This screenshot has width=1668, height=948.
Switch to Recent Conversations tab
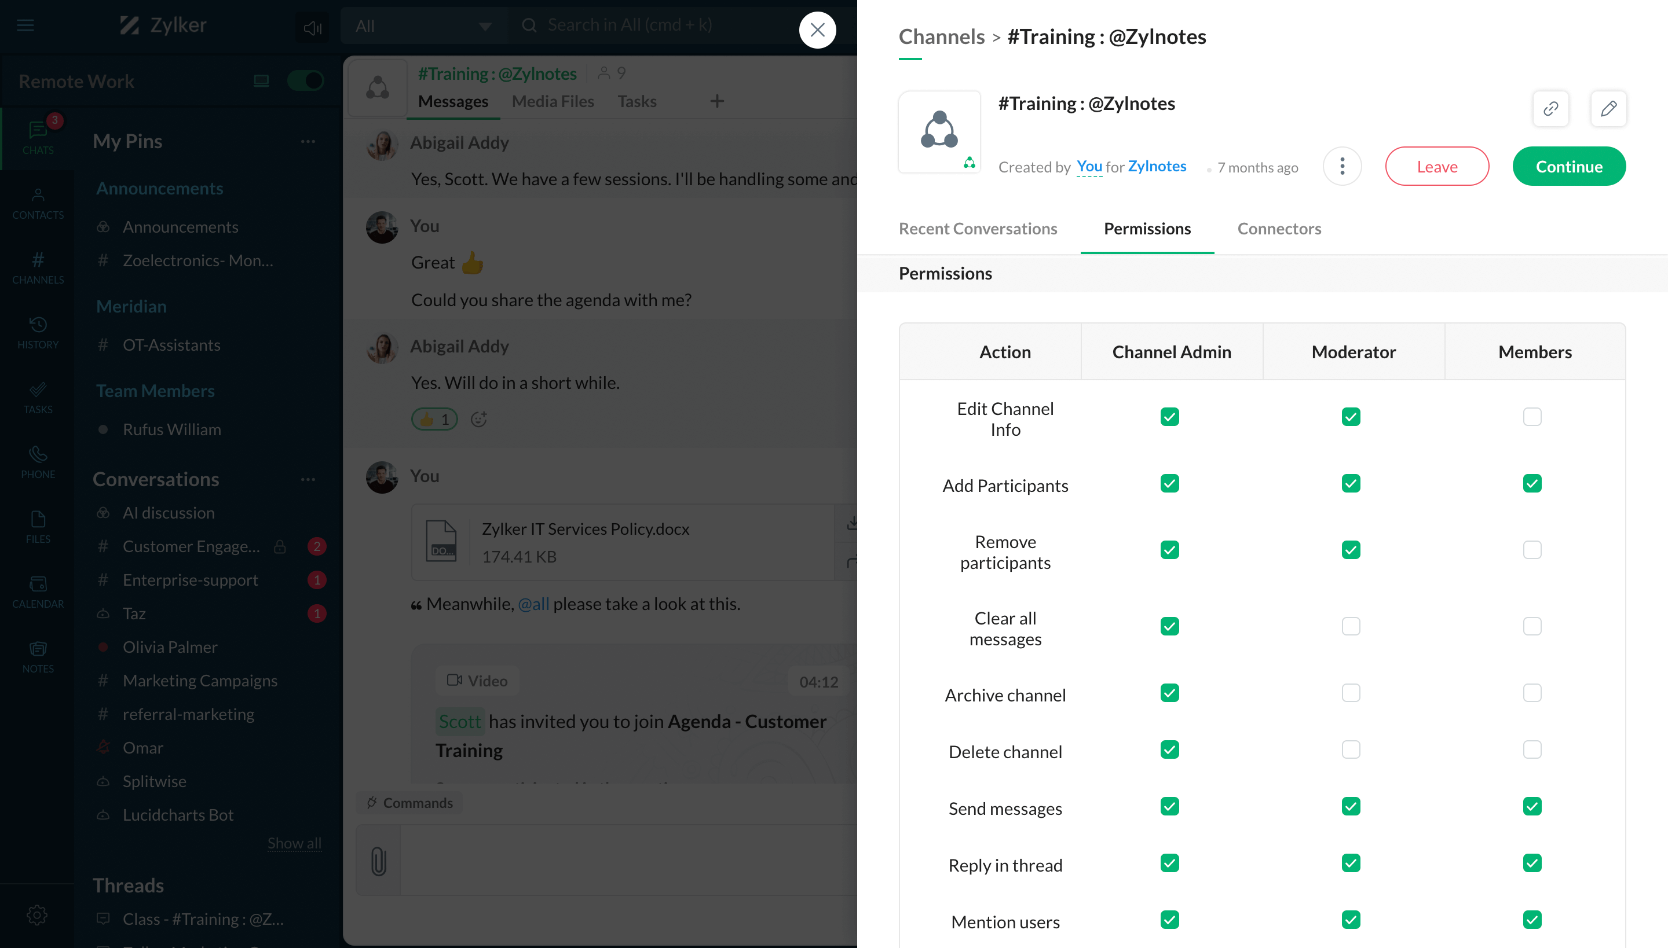click(x=978, y=229)
